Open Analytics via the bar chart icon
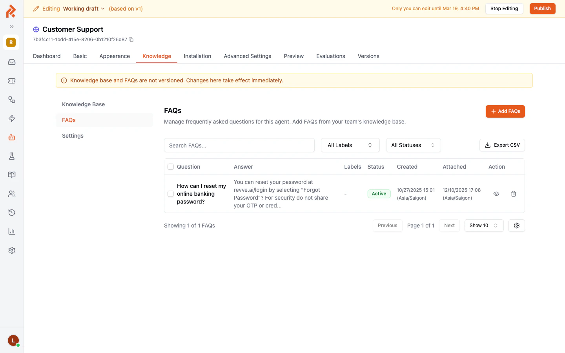Viewport: 565px width, 353px height. tap(12, 231)
